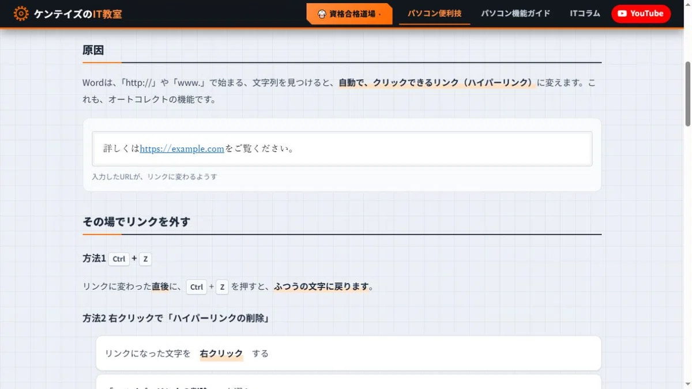Click the bold word 直後

160,286
